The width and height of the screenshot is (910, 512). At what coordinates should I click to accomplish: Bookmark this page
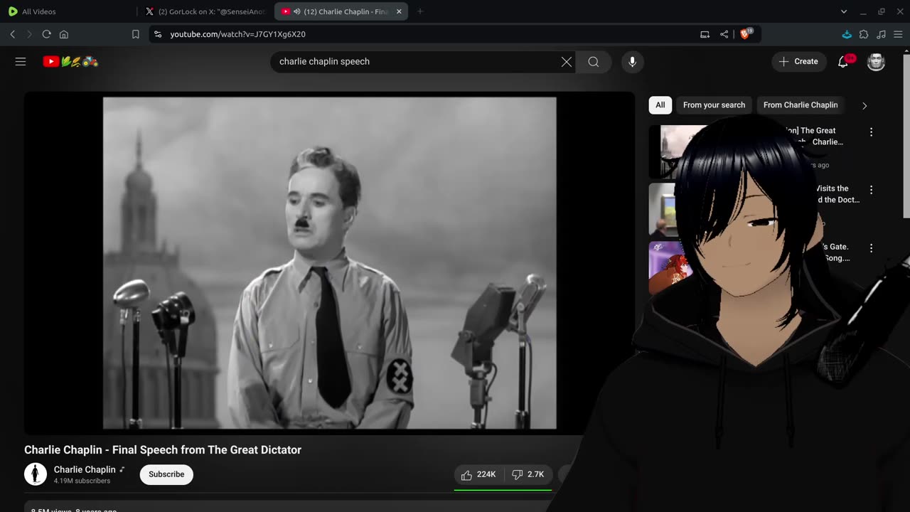(x=136, y=34)
